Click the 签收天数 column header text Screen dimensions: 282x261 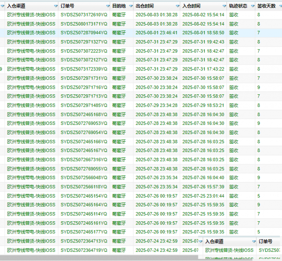(265, 6)
